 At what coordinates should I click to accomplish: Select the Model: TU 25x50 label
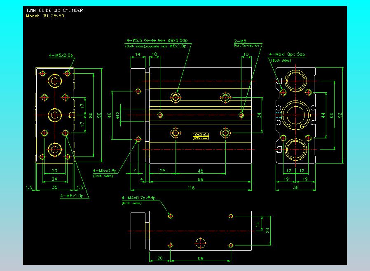(x=45, y=16)
